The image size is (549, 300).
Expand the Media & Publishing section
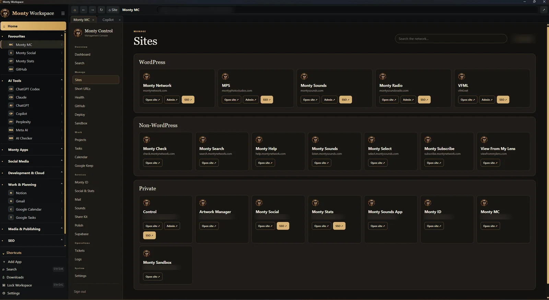pyautogui.click(x=62, y=229)
